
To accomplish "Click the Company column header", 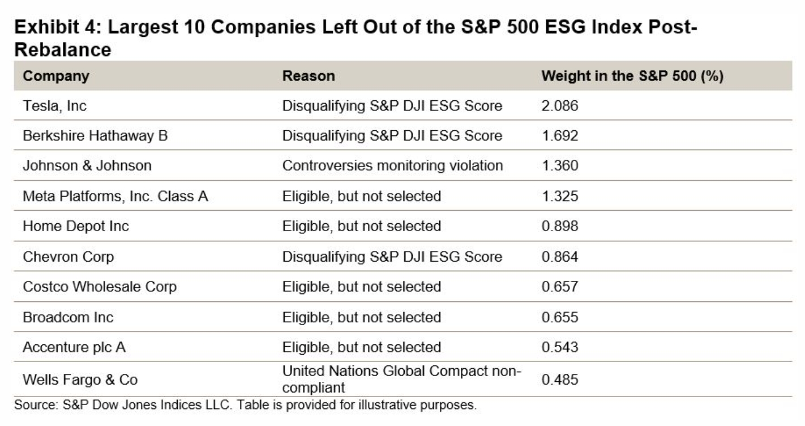I will pyautogui.click(x=56, y=76).
